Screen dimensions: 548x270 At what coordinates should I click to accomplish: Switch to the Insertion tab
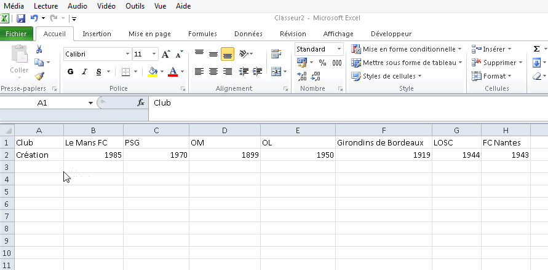[x=97, y=34]
